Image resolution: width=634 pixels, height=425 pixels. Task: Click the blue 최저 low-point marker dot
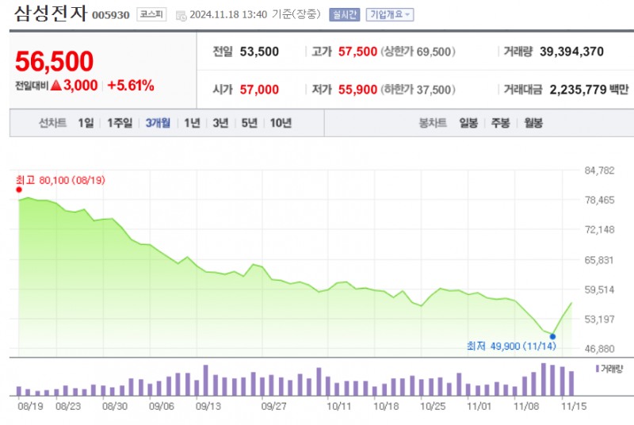(552, 336)
